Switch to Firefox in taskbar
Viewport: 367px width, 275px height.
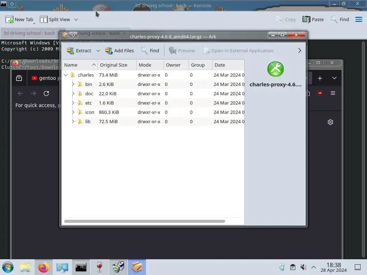pyautogui.click(x=43, y=267)
